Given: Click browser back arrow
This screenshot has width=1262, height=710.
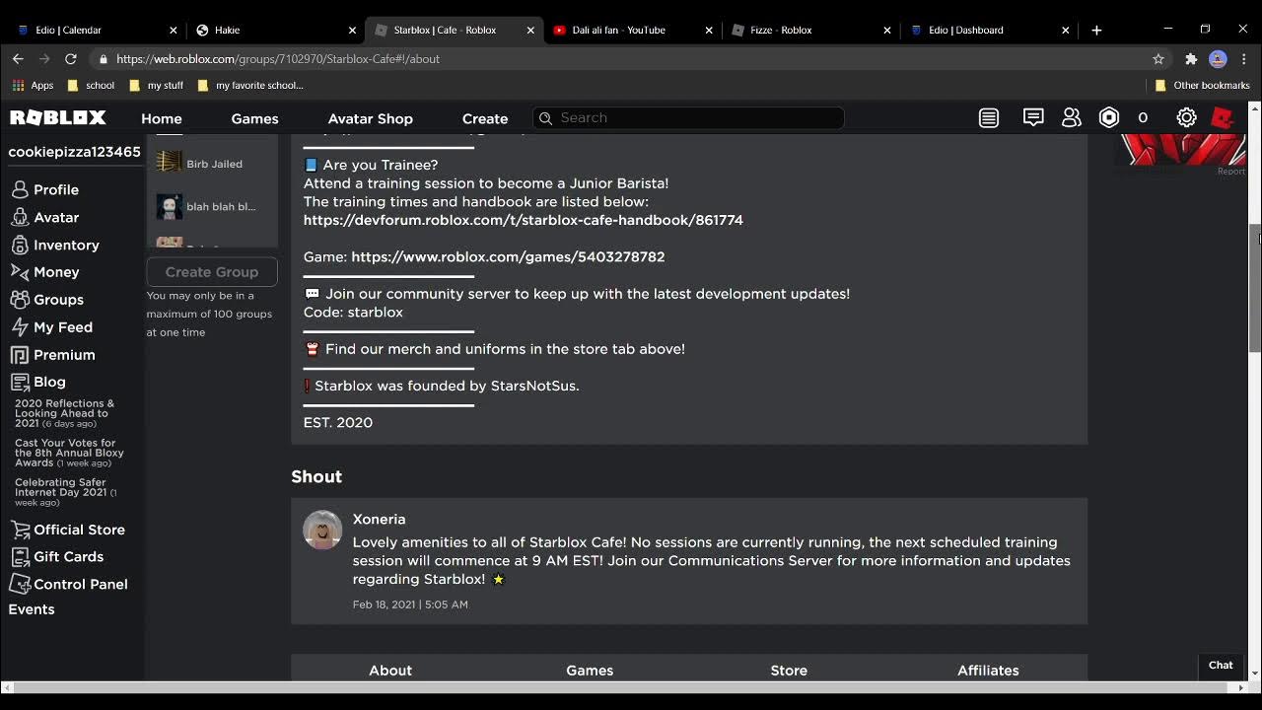Looking at the screenshot, I should click(18, 59).
